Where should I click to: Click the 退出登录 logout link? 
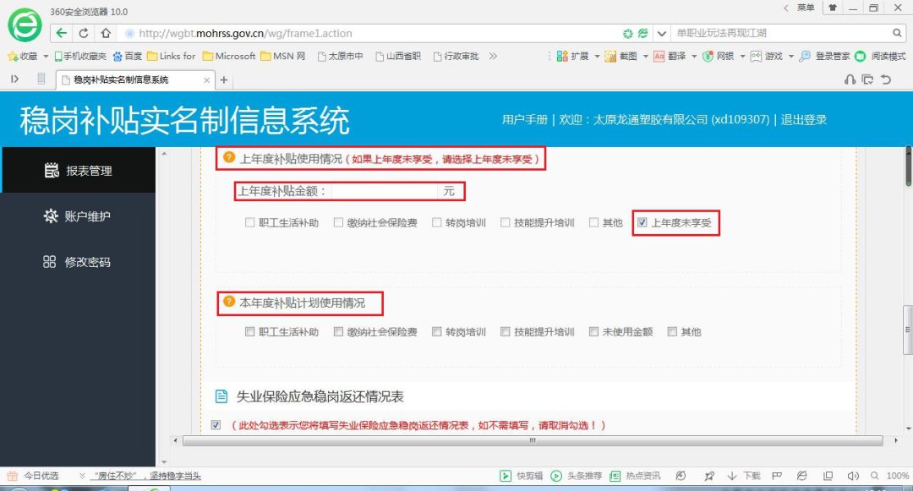coord(803,120)
